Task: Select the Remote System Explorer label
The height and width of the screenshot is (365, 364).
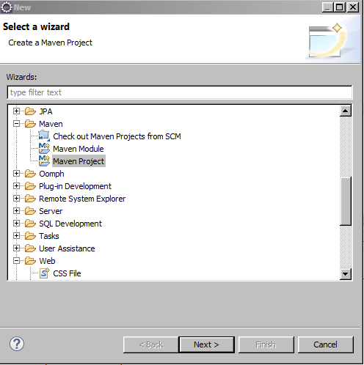Action: (x=82, y=199)
